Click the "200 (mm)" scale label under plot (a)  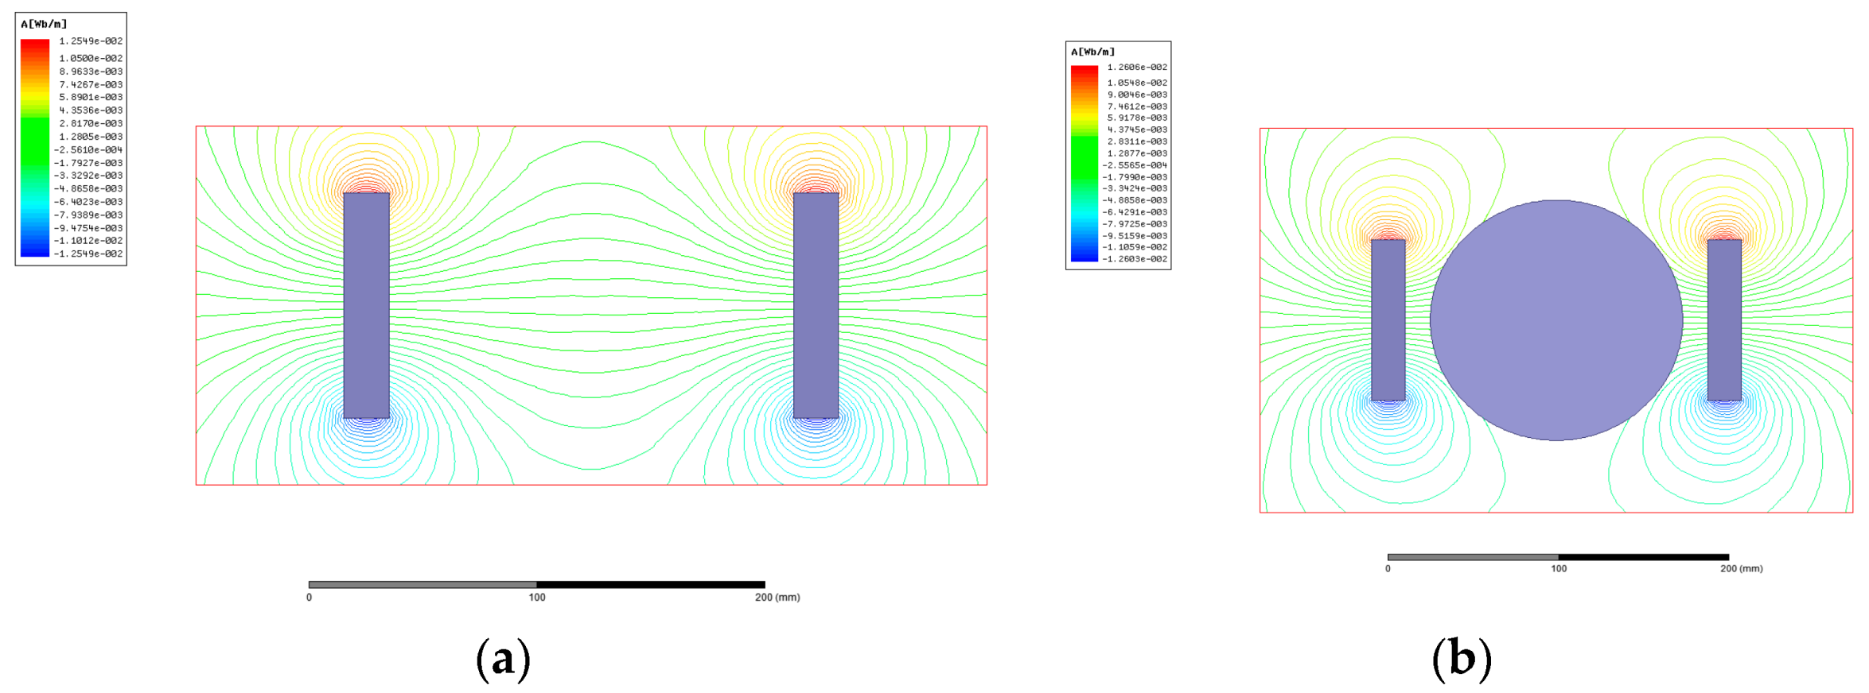777,598
